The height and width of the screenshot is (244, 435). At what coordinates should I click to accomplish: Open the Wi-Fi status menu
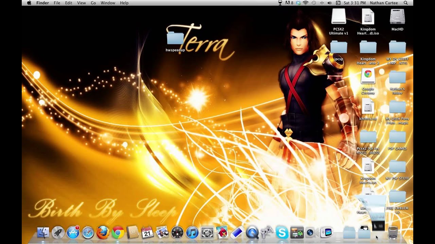point(306,3)
